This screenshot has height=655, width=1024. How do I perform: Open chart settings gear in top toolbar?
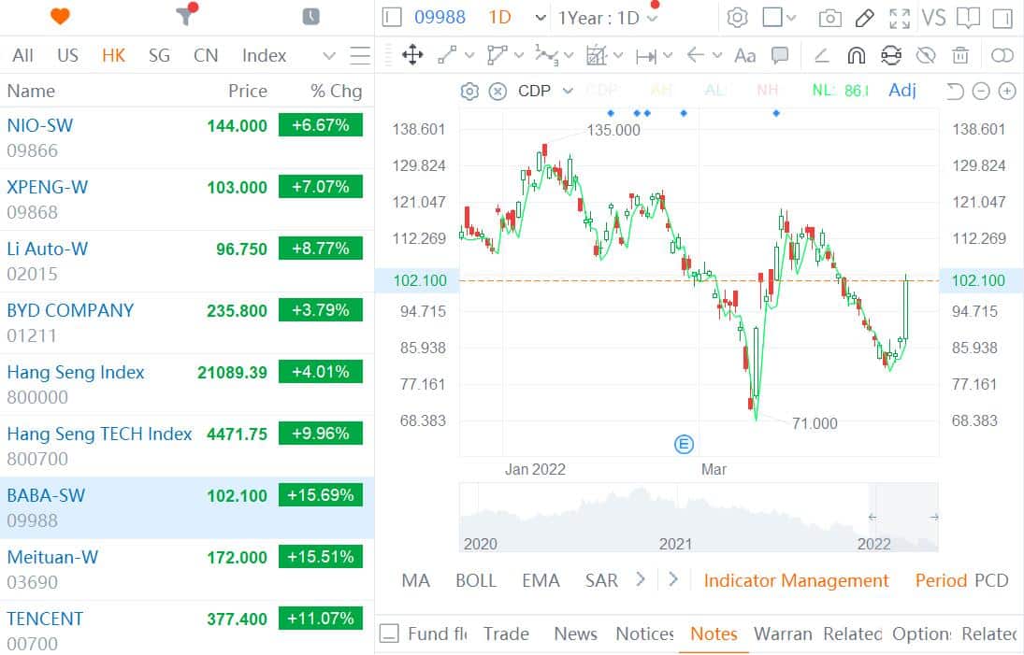(x=737, y=18)
